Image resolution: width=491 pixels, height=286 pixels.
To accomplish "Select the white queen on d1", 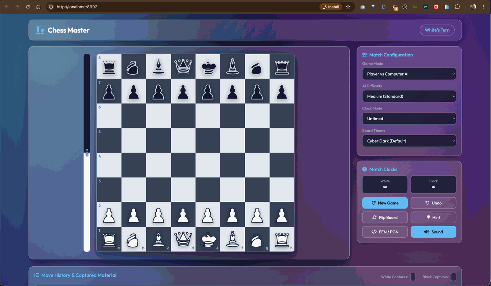I will click(x=183, y=239).
